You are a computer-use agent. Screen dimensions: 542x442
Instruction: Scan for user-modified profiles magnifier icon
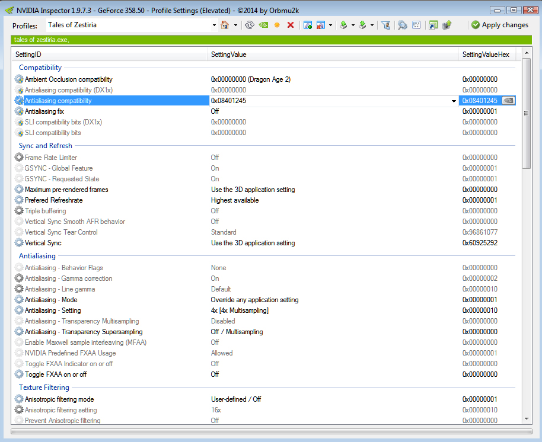point(403,25)
